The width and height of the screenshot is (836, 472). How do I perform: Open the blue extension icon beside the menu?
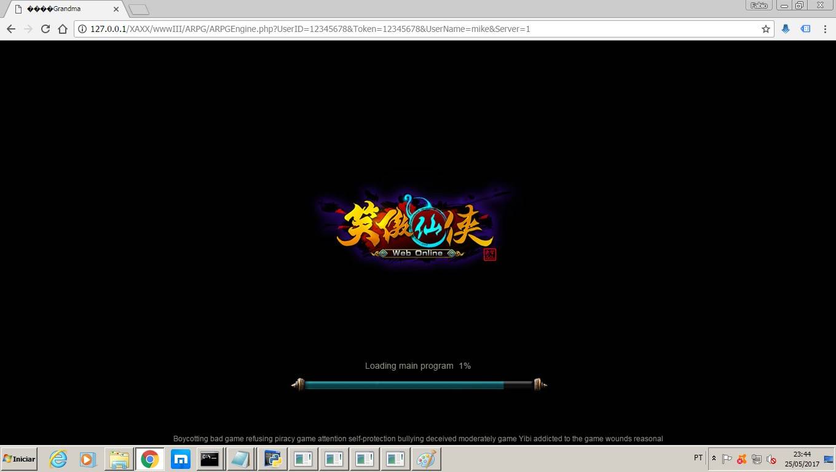coord(805,29)
